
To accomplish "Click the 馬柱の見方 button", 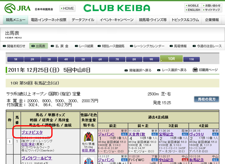I will (207, 99).
